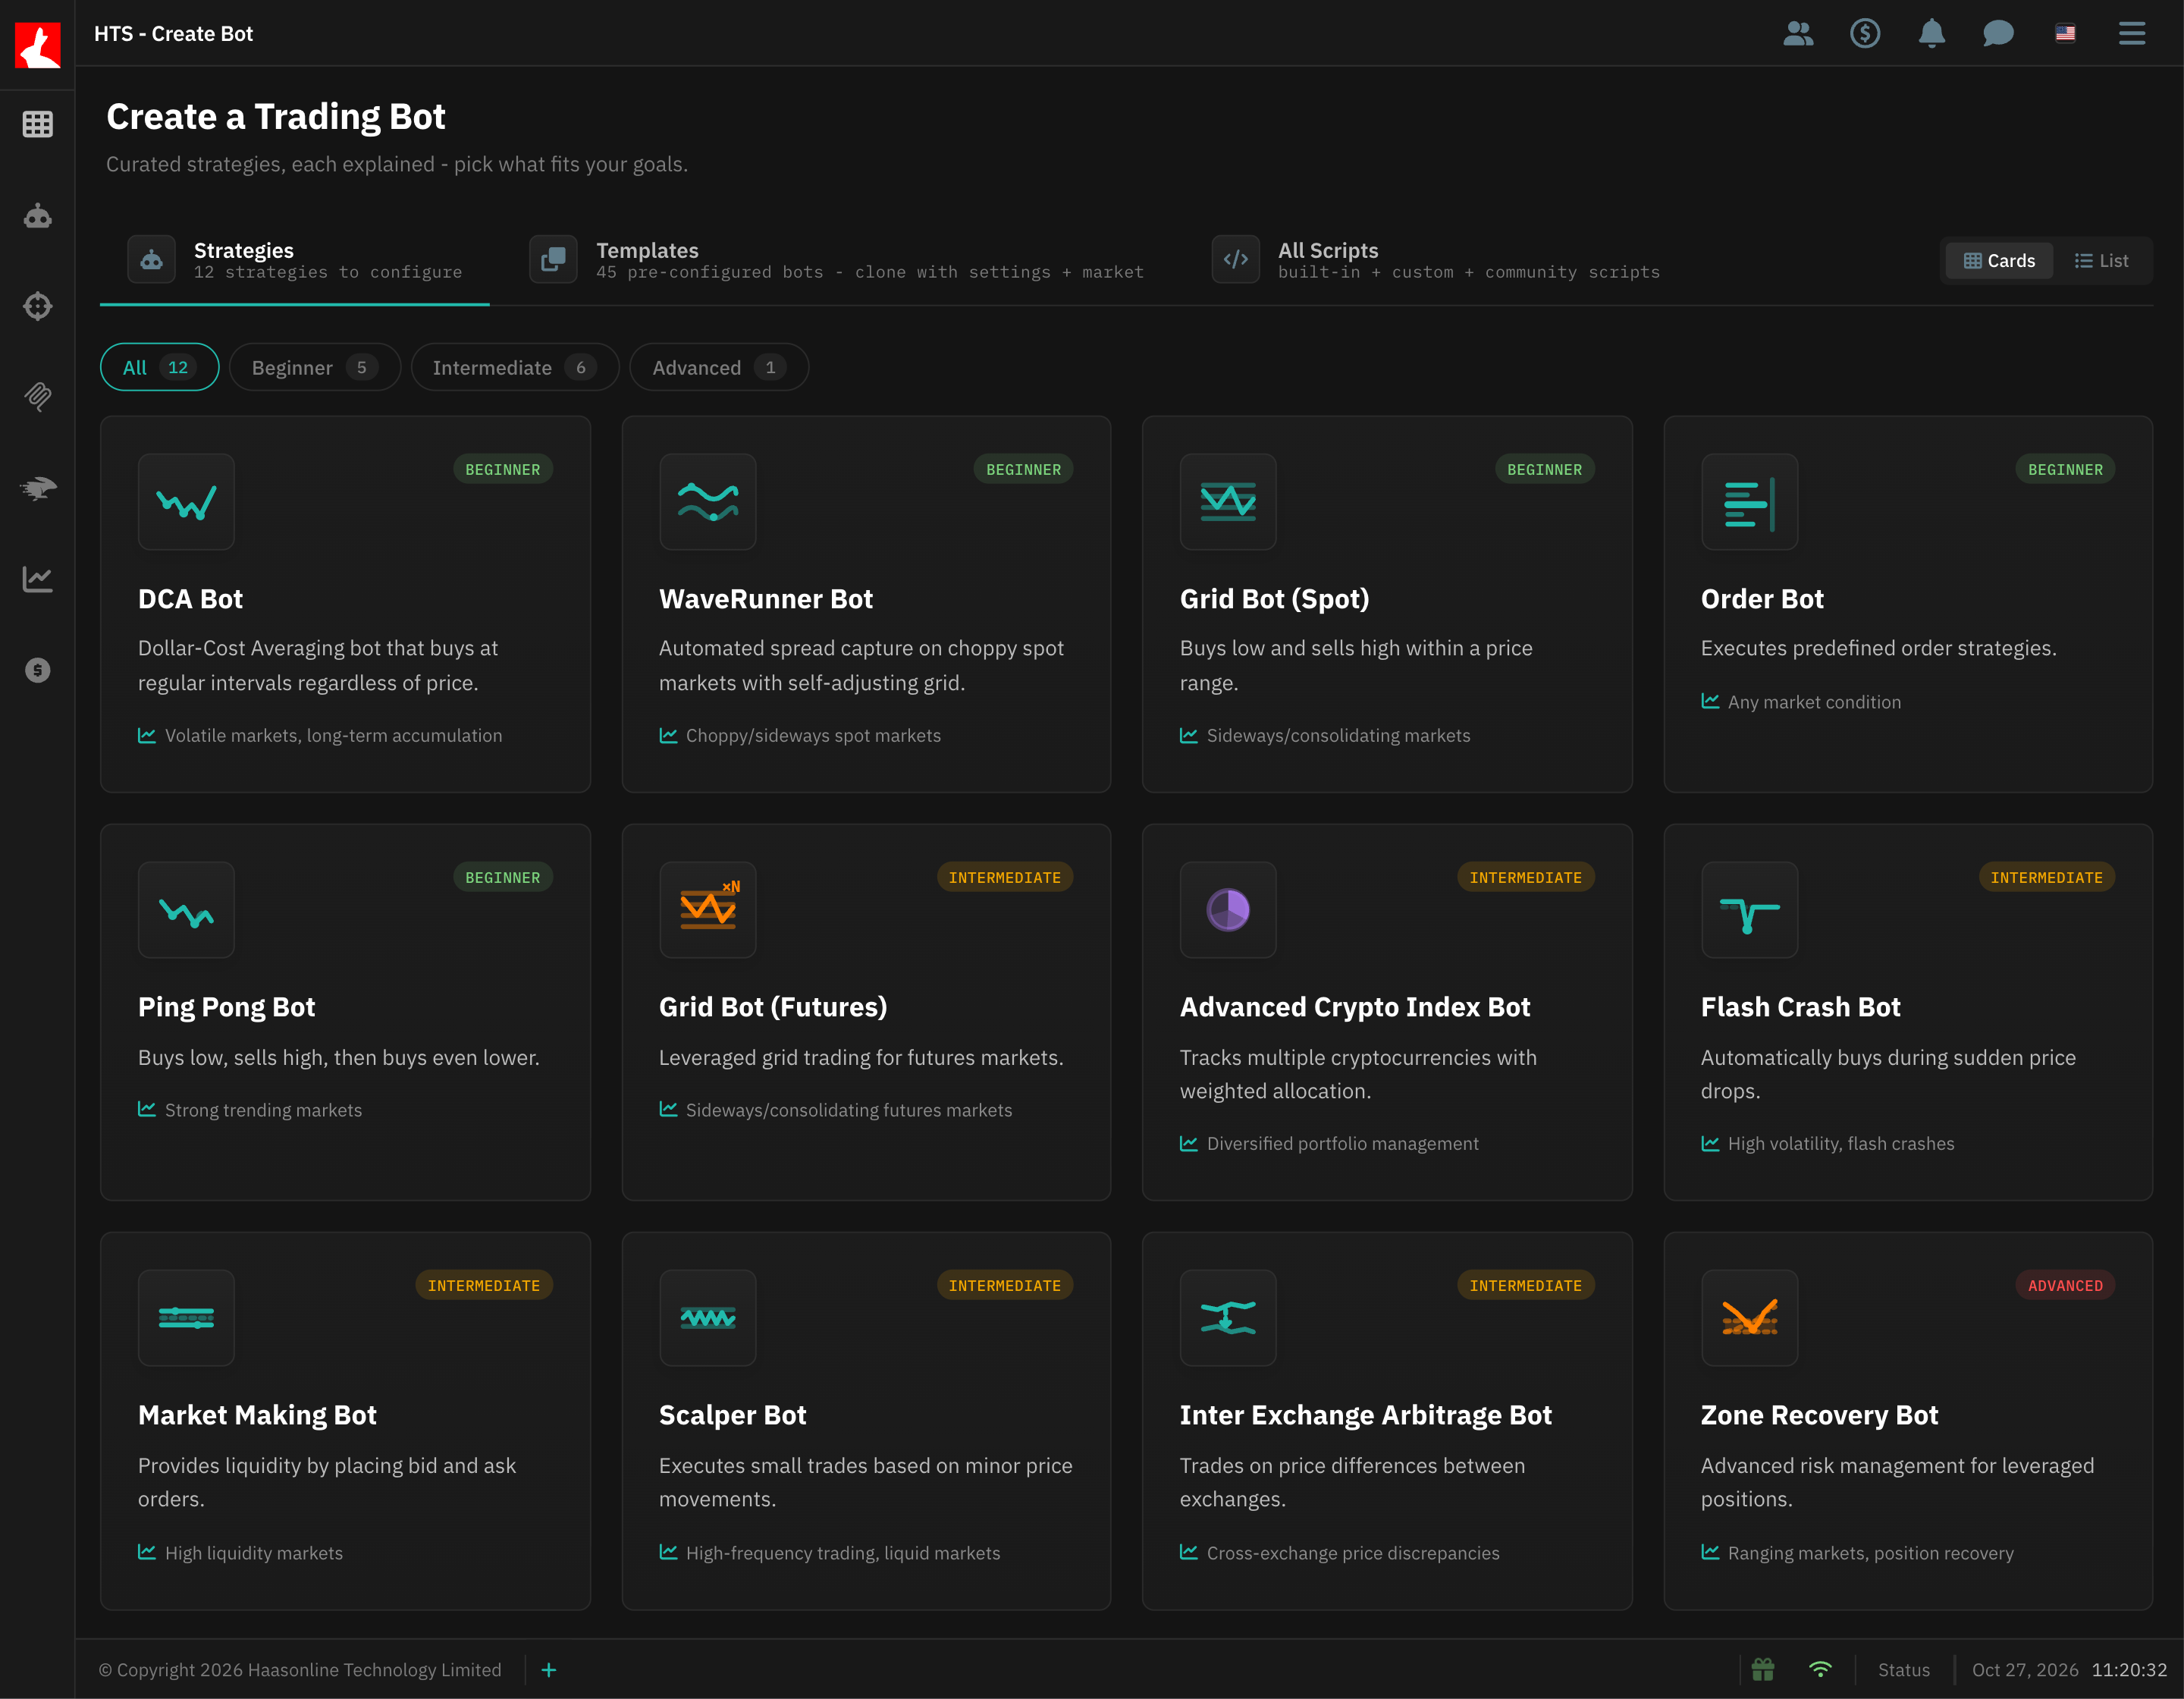The image size is (2184, 1699).
Task: Click the US flag language icon
Action: 2065,33
